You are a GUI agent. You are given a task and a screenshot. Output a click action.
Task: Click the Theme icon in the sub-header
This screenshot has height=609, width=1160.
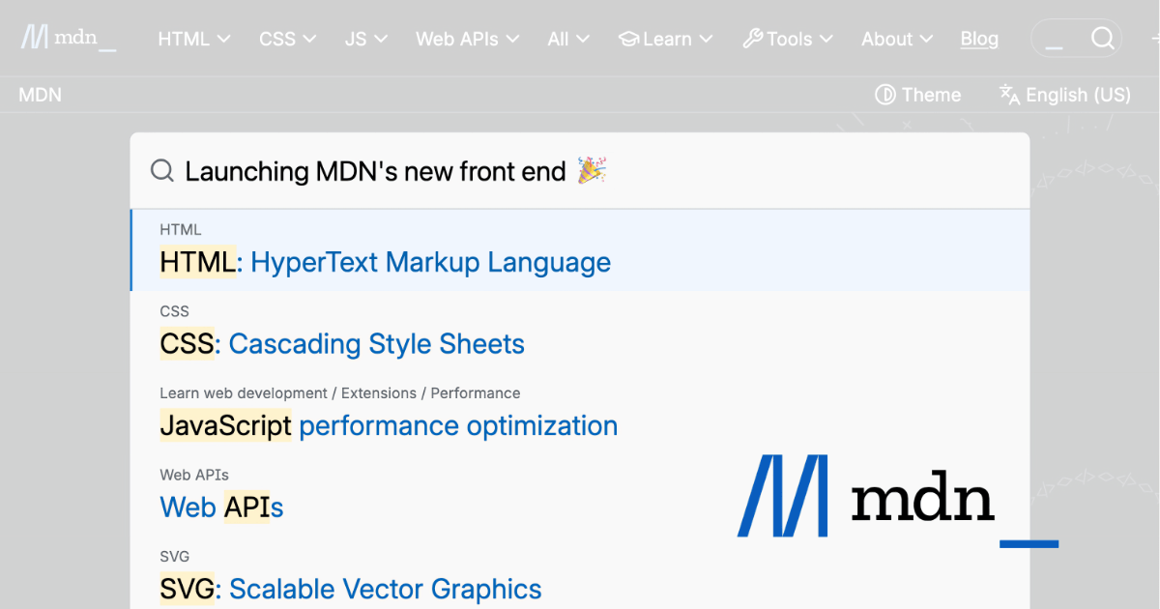pyautogui.click(x=885, y=94)
